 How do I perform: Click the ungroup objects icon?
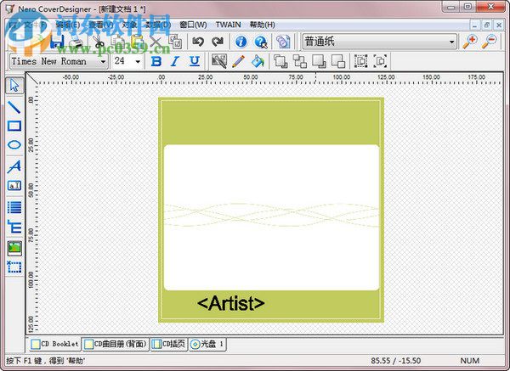point(380,61)
